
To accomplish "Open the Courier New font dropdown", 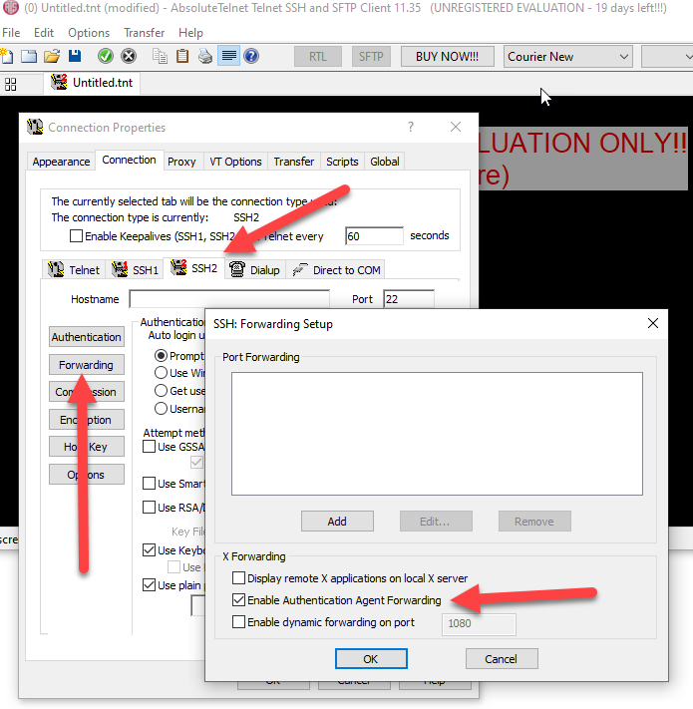I will pos(568,57).
